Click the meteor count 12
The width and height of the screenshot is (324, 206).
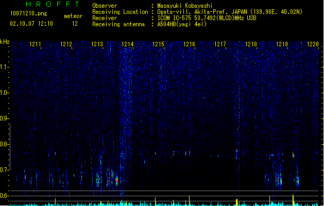coord(75,24)
